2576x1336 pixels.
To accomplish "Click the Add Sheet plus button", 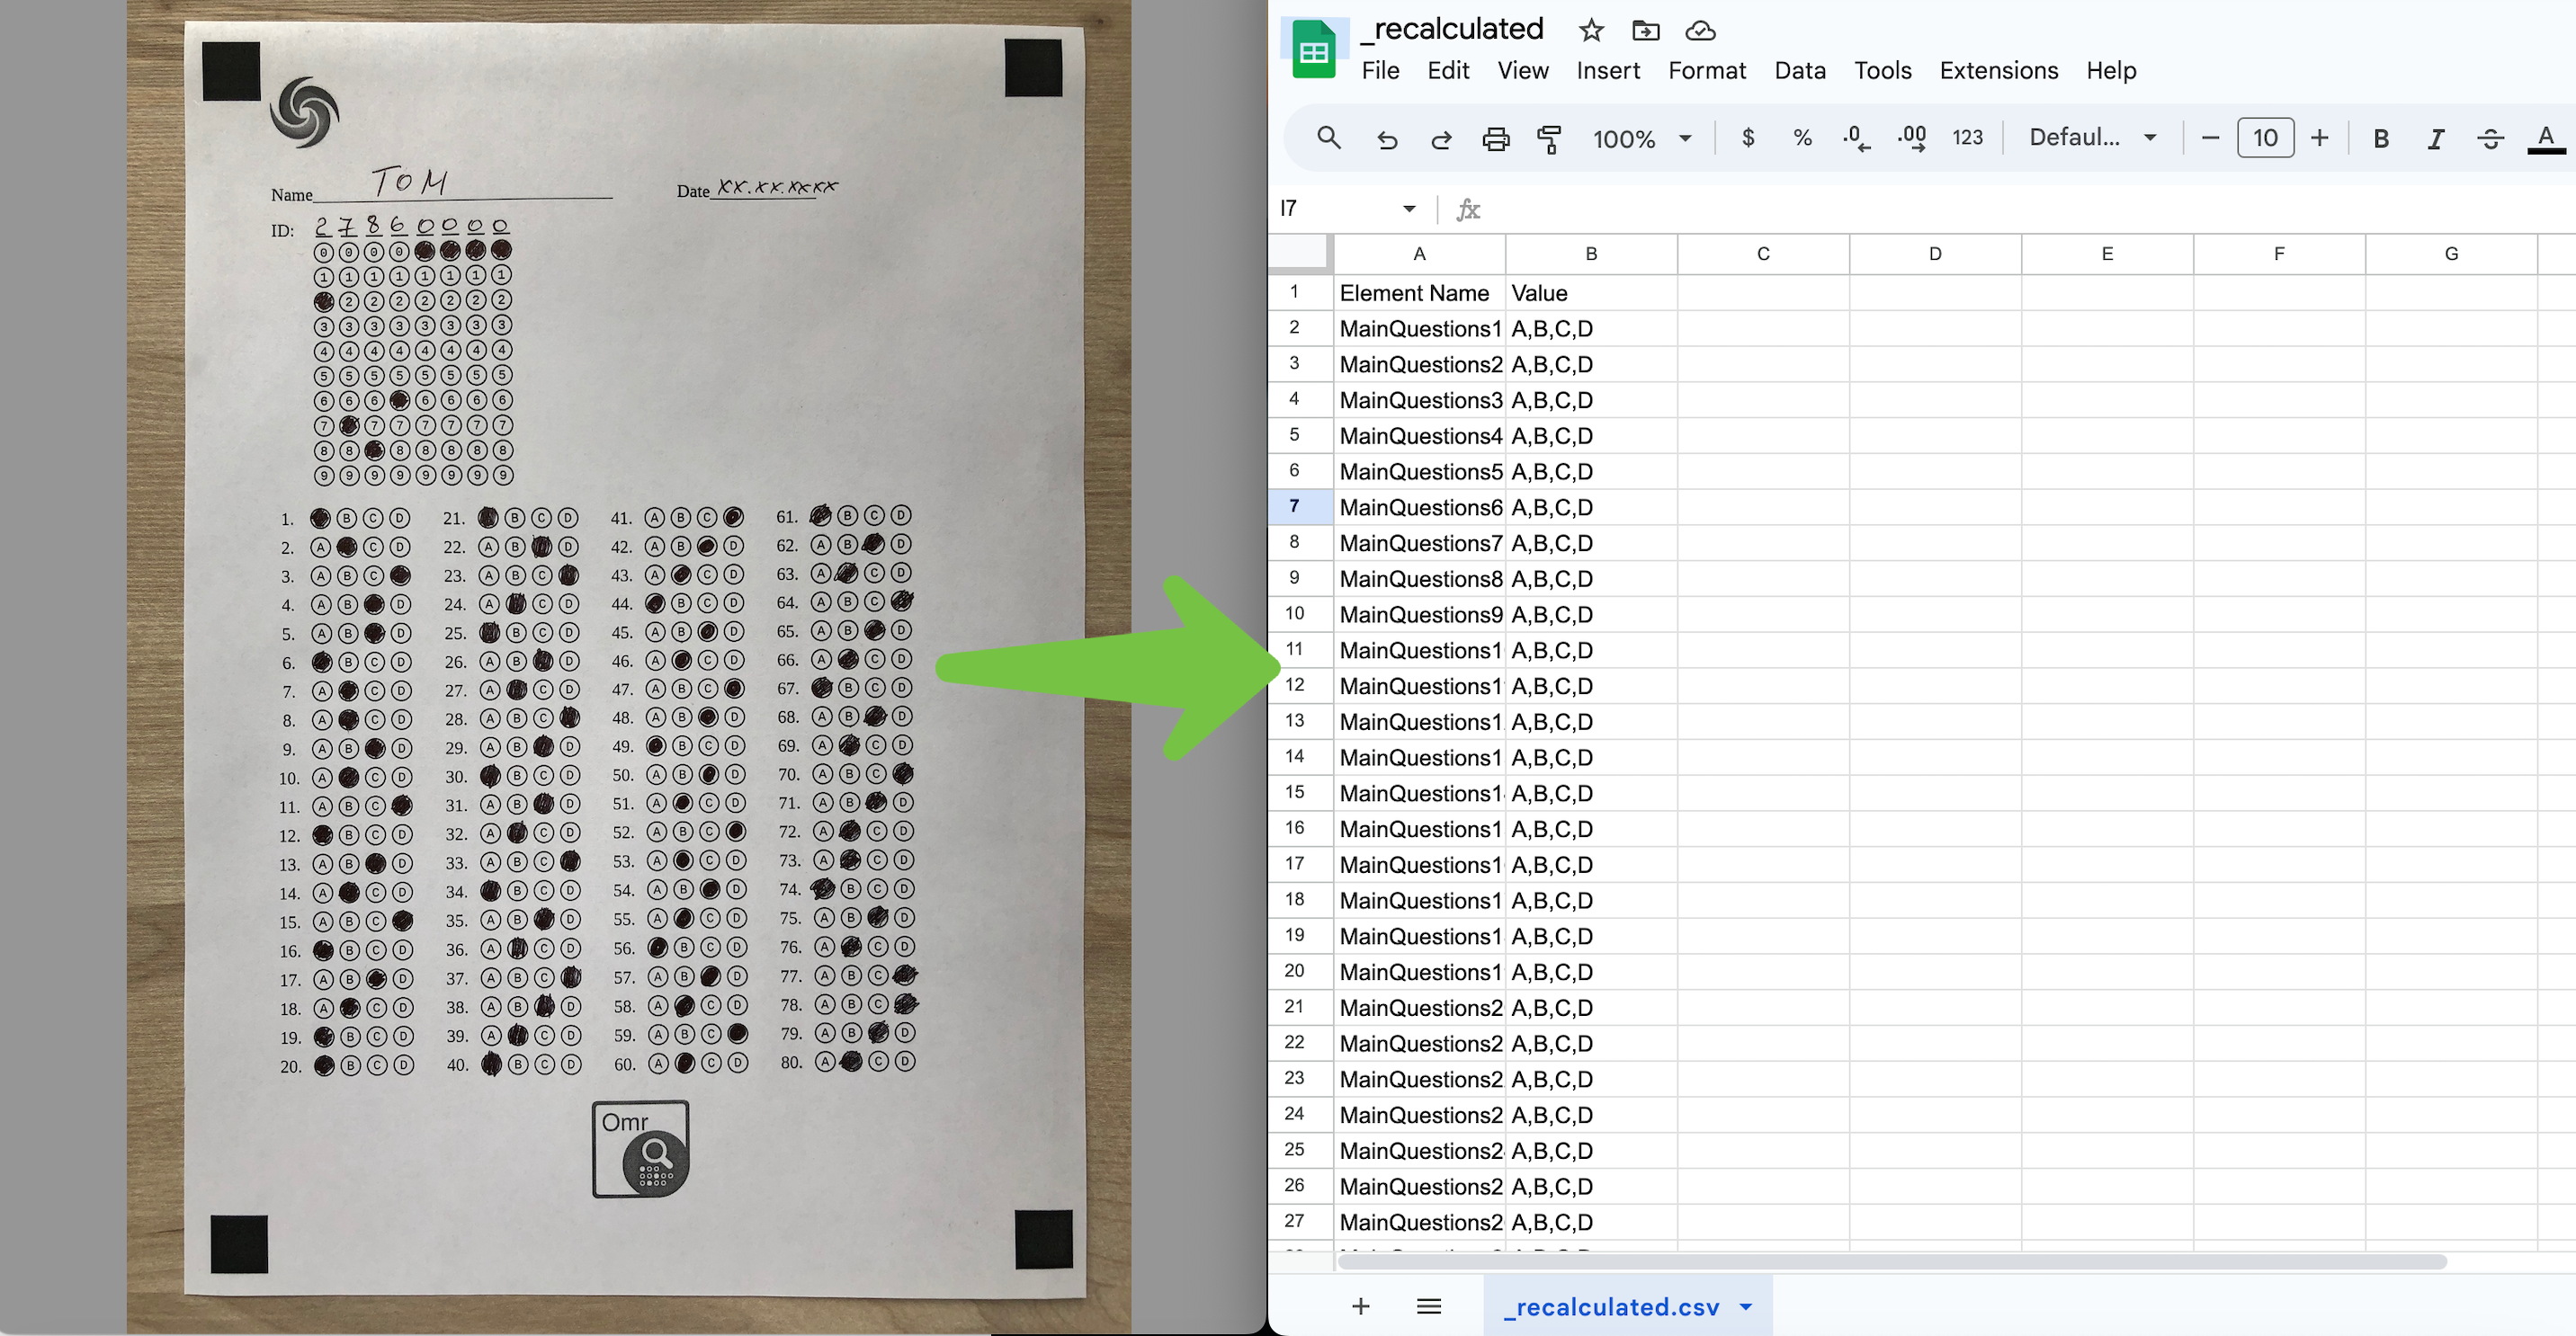I will click(1360, 1305).
